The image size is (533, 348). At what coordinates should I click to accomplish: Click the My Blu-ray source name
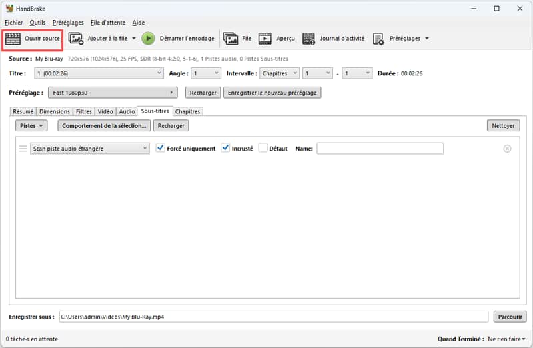49,59
